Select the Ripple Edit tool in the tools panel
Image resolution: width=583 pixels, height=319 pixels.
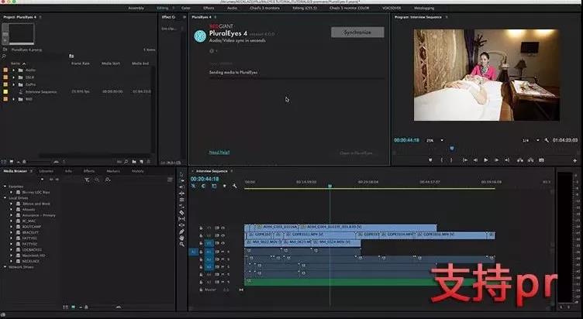click(x=181, y=193)
